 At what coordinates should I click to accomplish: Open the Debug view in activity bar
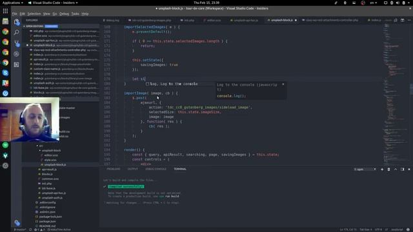click(17, 54)
